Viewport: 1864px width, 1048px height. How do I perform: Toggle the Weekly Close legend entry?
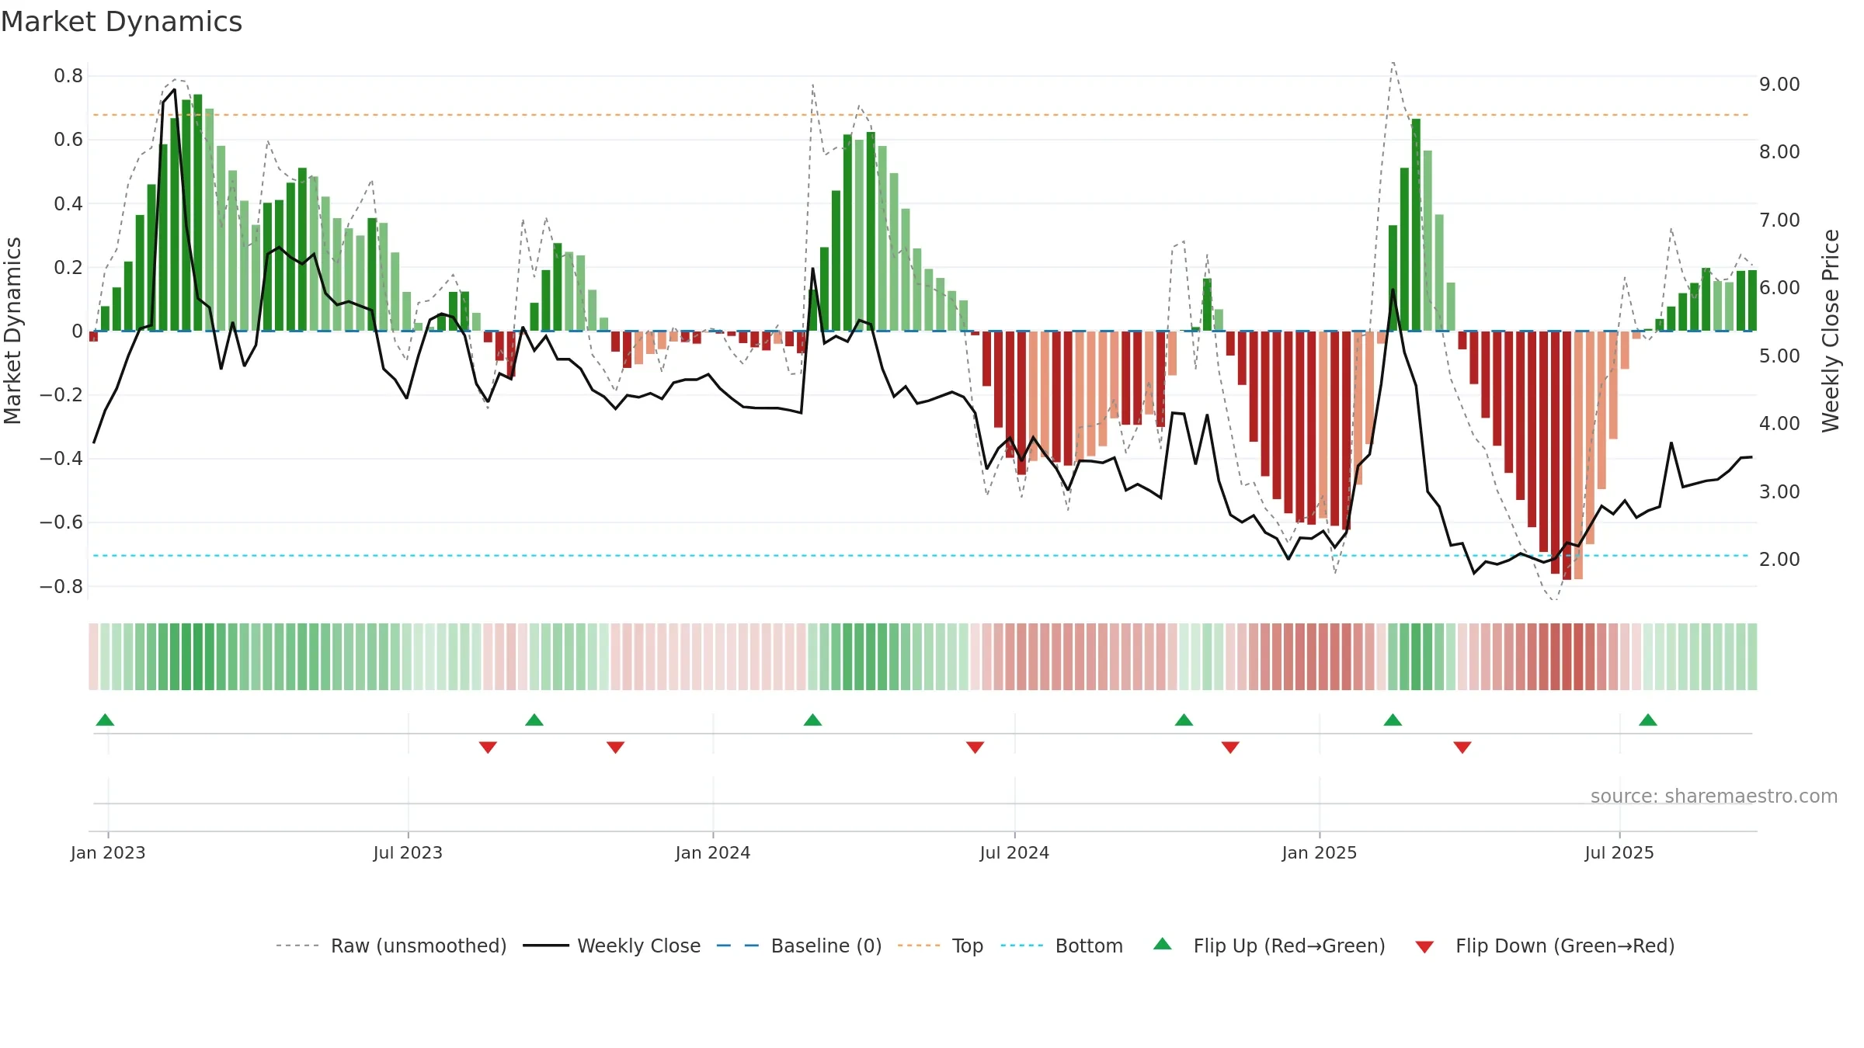coord(611,946)
